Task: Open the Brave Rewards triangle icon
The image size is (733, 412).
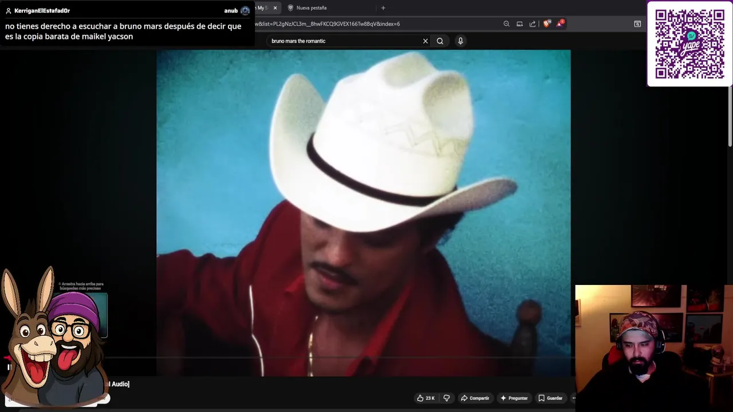Action: 560,23
